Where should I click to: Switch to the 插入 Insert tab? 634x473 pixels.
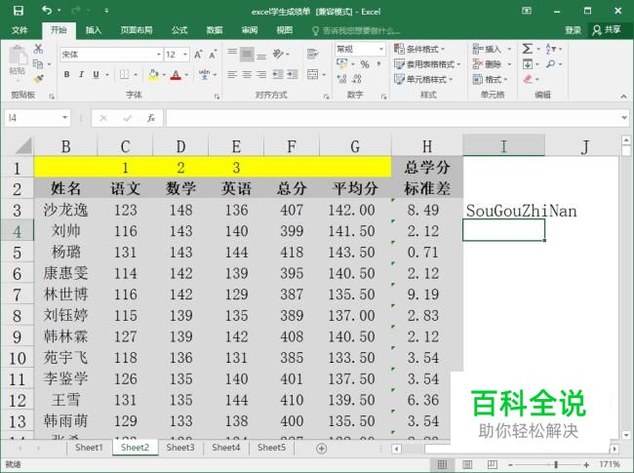[x=93, y=30]
